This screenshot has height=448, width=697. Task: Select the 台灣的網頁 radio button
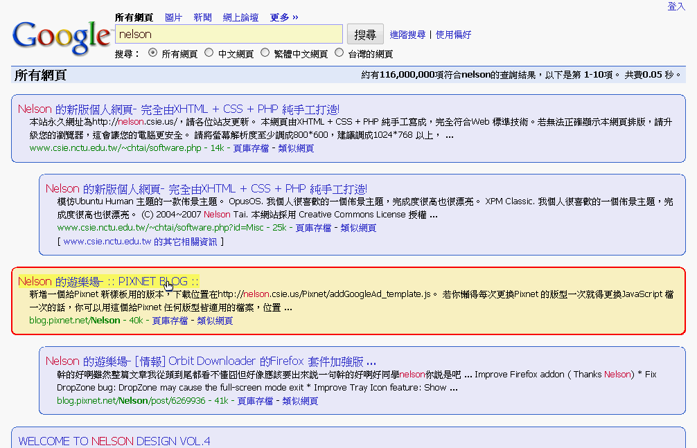[339, 51]
